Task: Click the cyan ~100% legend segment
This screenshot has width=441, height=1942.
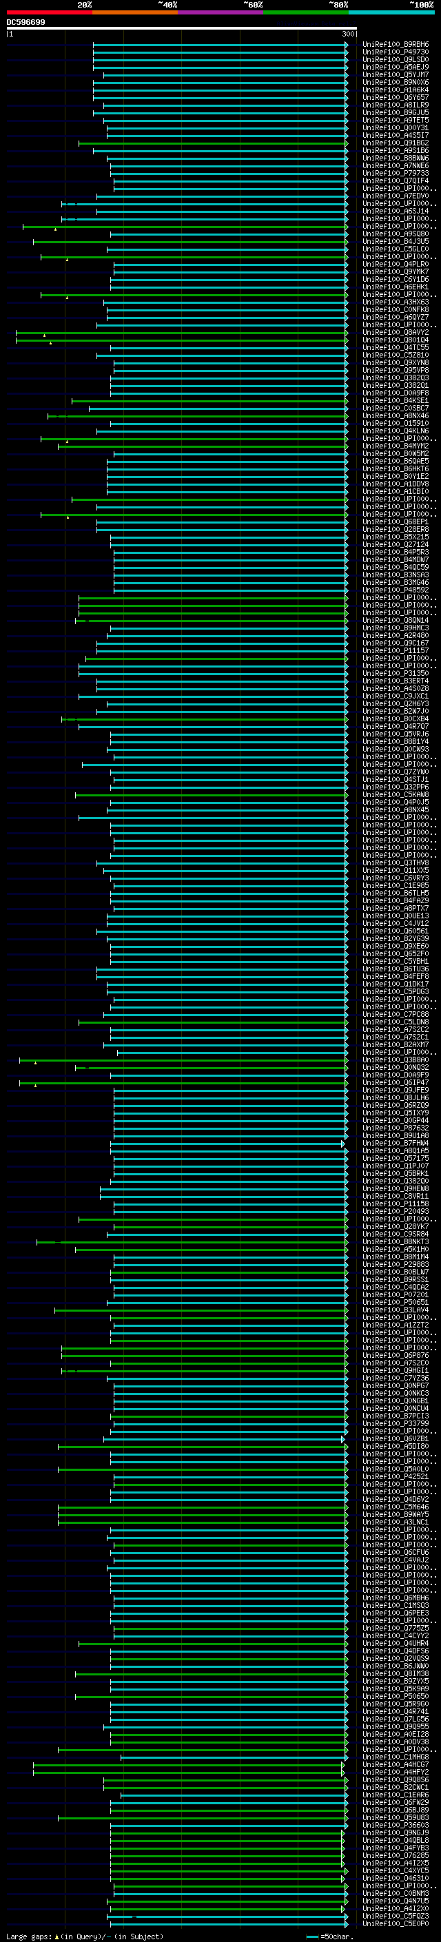Action: (x=391, y=13)
